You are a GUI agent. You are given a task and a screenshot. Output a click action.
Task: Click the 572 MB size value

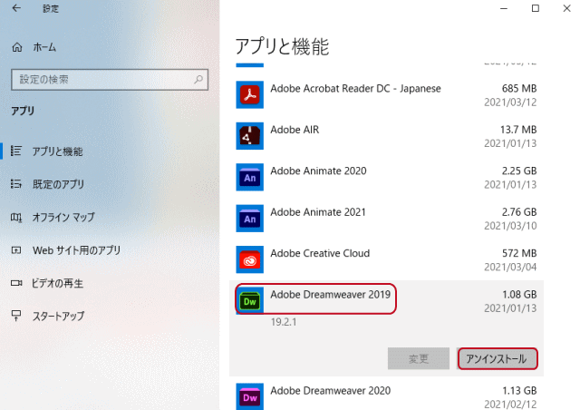(519, 253)
